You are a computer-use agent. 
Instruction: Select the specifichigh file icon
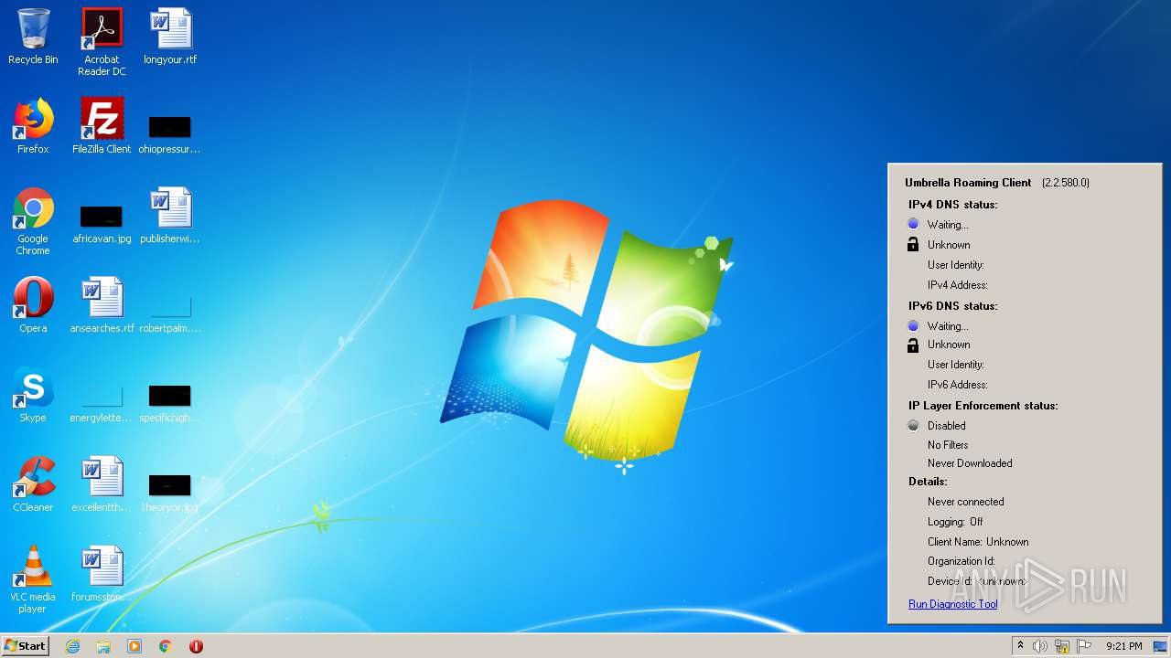coord(170,402)
